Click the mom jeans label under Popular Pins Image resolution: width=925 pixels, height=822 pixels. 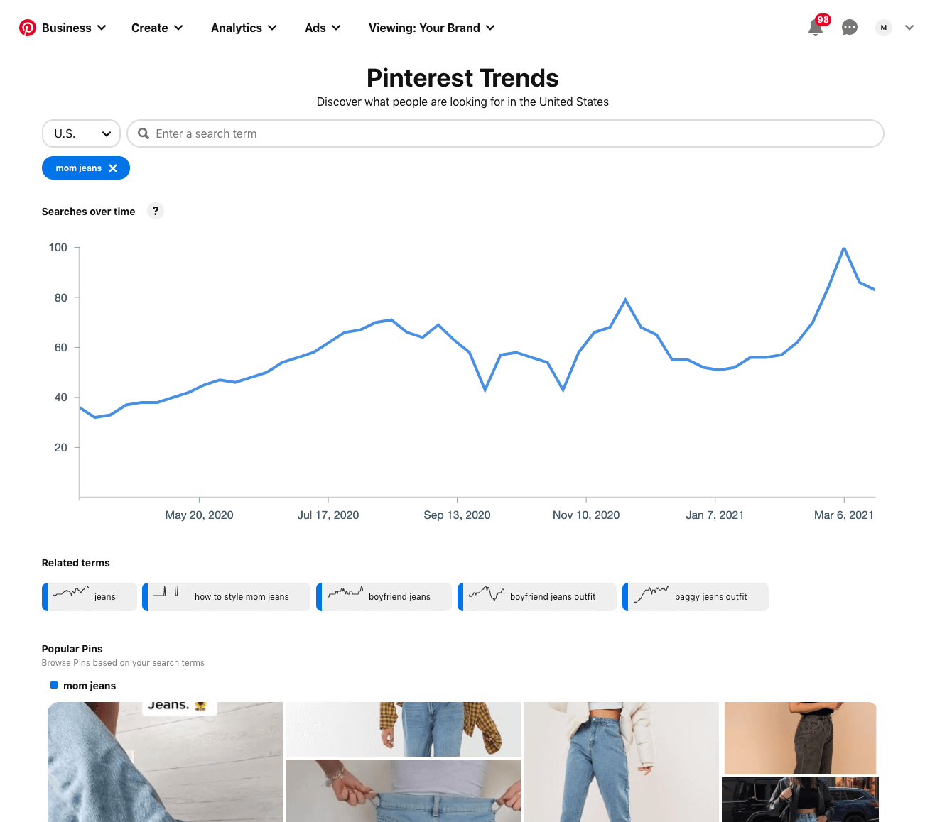[x=90, y=686]
